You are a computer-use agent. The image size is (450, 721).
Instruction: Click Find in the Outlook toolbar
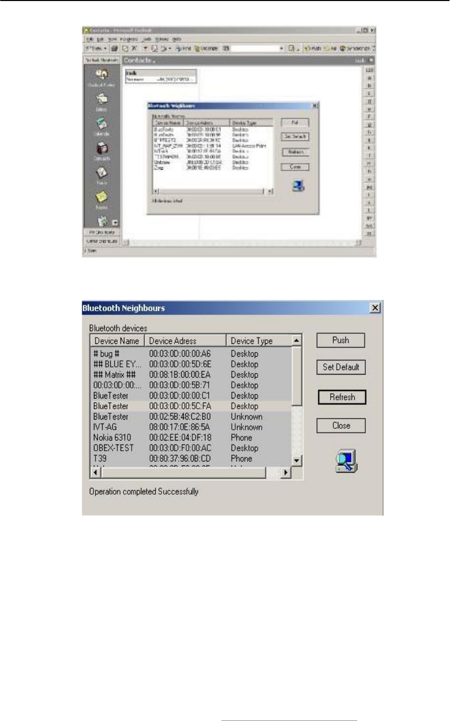pyautogui.click(x=183, y=48)
